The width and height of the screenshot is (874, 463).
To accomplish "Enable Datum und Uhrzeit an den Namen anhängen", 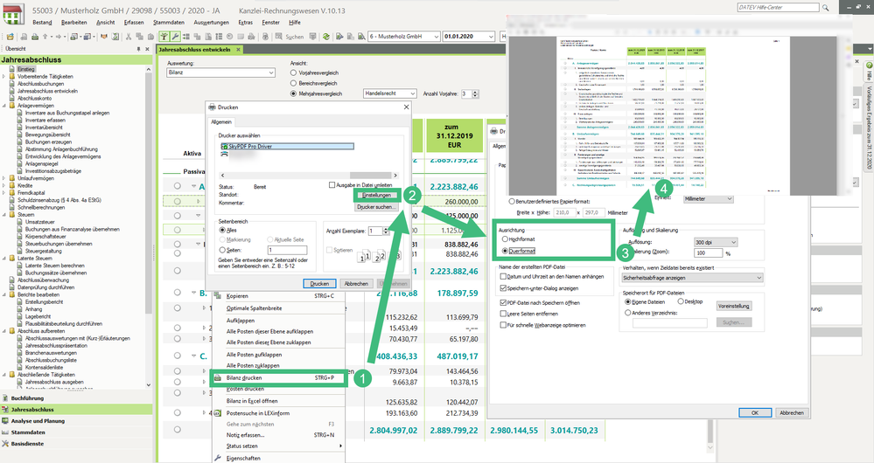I will click(x=503, y=277).
